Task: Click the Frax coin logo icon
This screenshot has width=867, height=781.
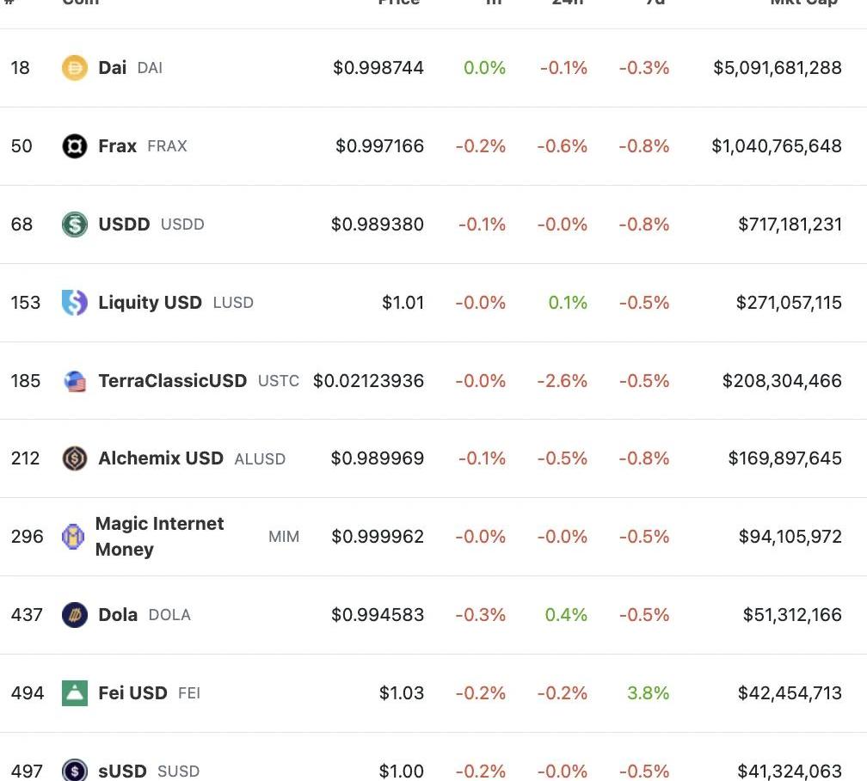Action: point(75,146)
